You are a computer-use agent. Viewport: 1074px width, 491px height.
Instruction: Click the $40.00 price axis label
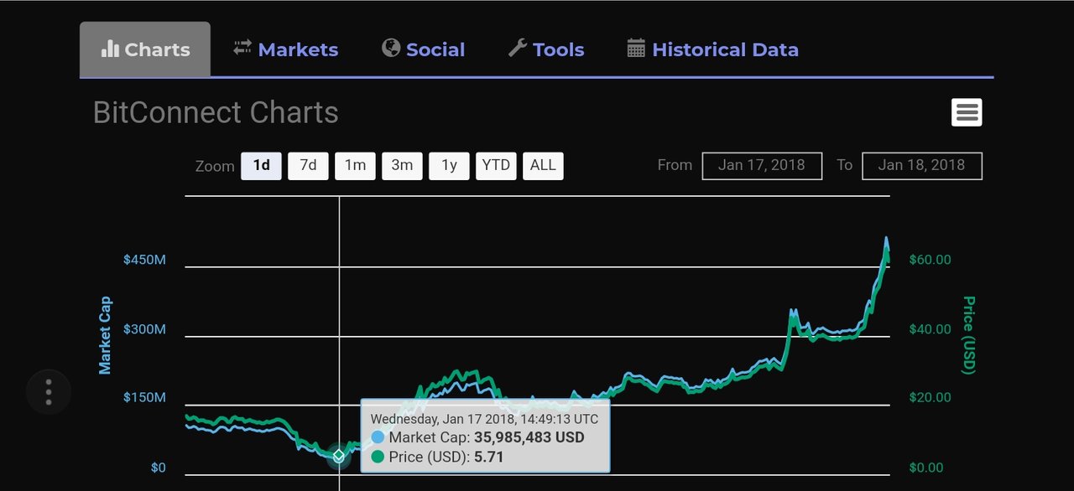[x=931, y=329]
